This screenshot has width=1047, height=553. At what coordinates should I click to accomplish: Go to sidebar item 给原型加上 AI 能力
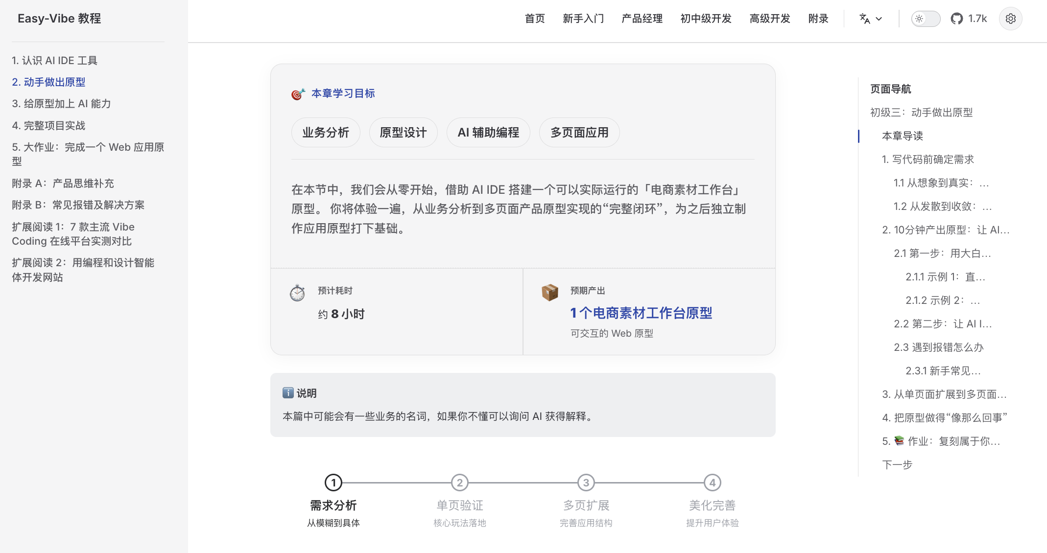pyautogui.click(x=61, y=104)
